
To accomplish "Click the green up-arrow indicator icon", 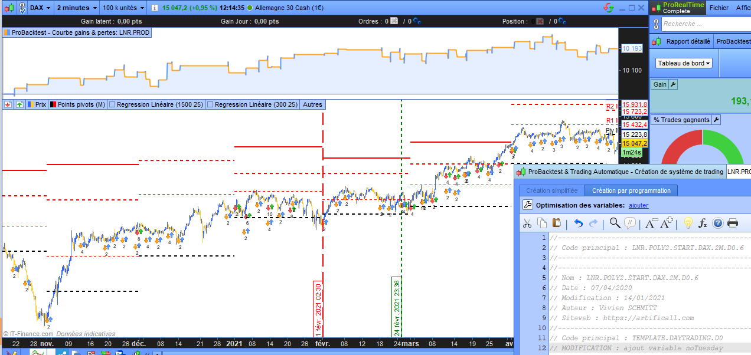I will click(x=19, y=104).
